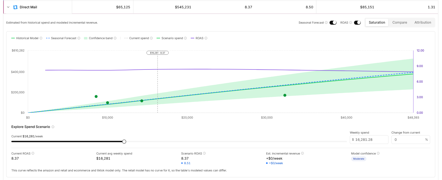Click ROAS legend info icon
Screen dimensions: 442x180
(206, 38)
